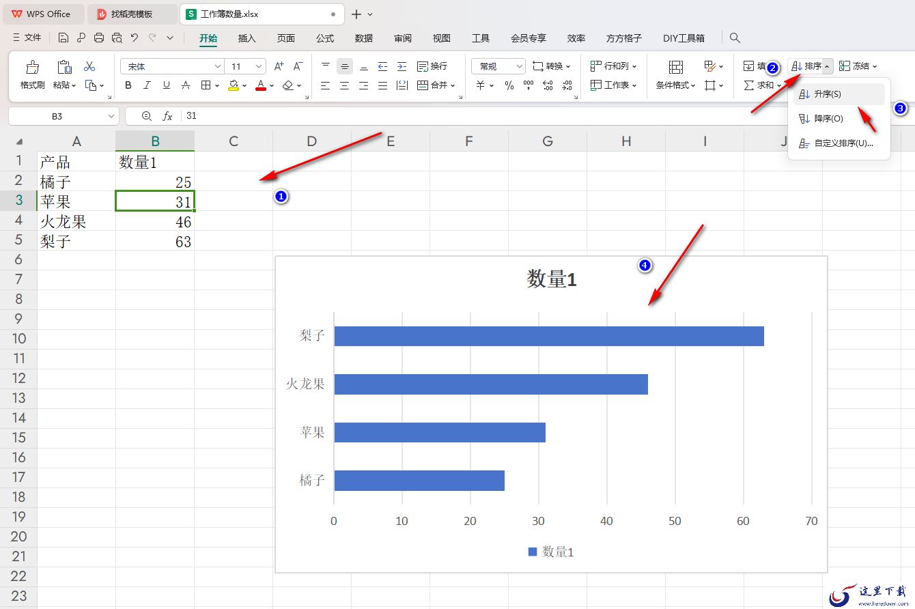Click the Strikethrough icon
The width and height of the screenshot is (915, 609).
coord(186,85)
